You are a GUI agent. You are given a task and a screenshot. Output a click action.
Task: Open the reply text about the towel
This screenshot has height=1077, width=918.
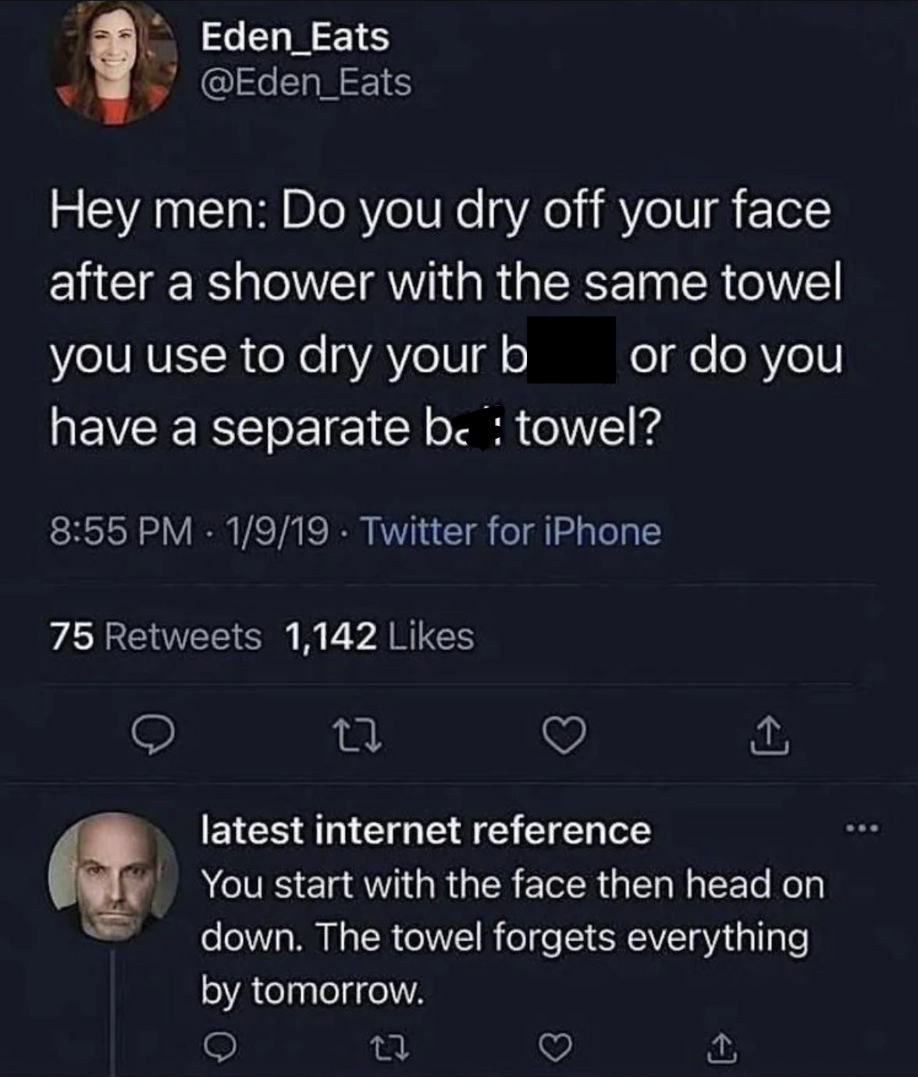(x=511, y=937)
